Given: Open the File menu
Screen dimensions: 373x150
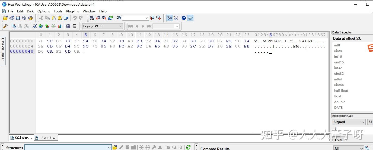Looking at the screenshot, I should tap(11, 11).
